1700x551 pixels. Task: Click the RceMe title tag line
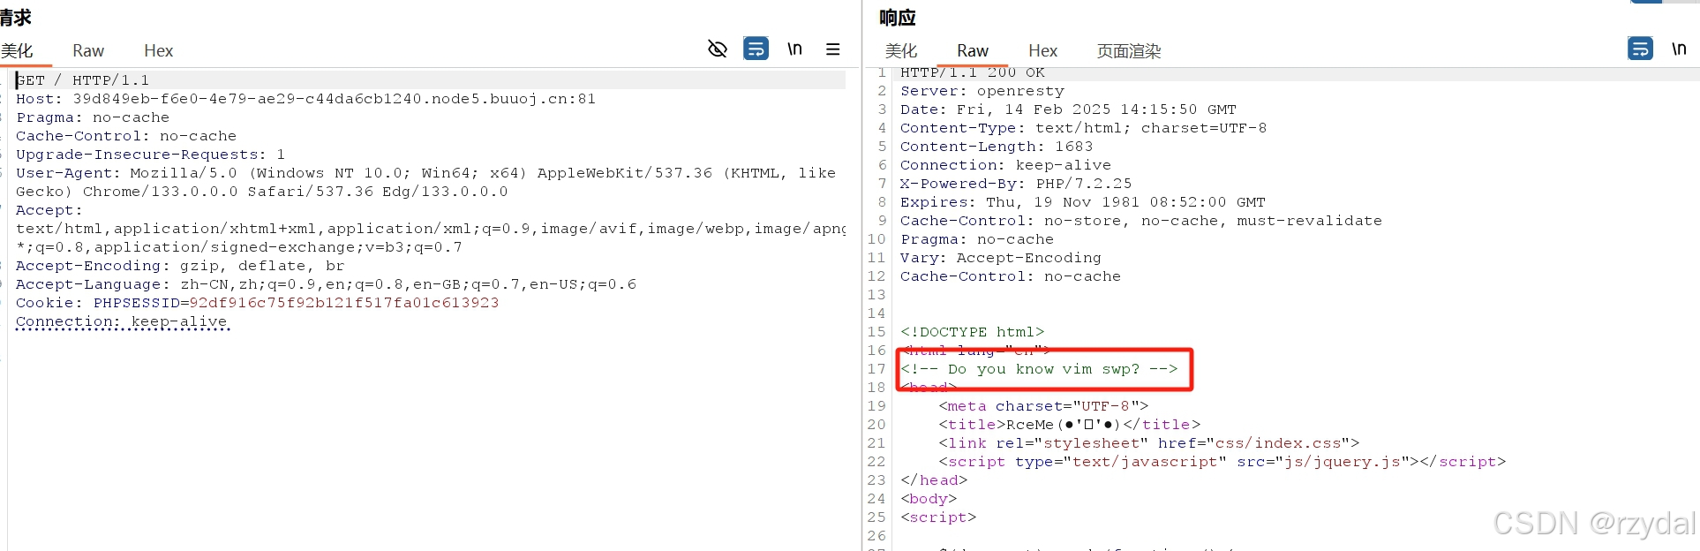pos(1070,425)
